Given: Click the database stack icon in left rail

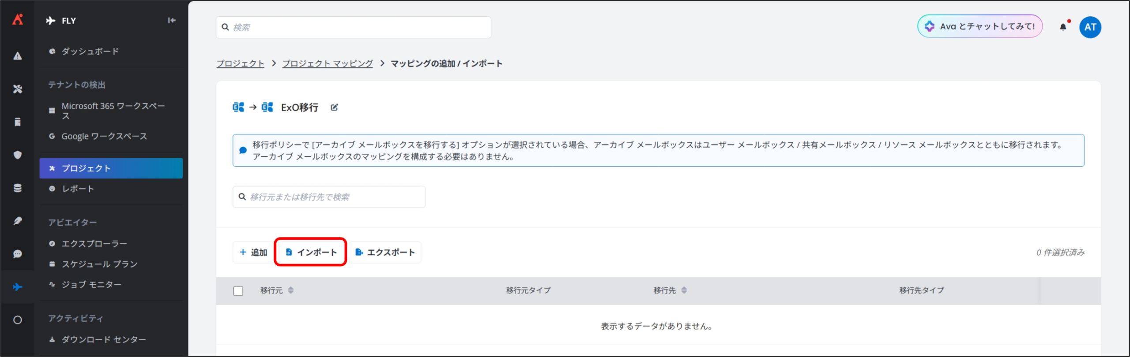Looking at the screenshot, I should point(18,188).
